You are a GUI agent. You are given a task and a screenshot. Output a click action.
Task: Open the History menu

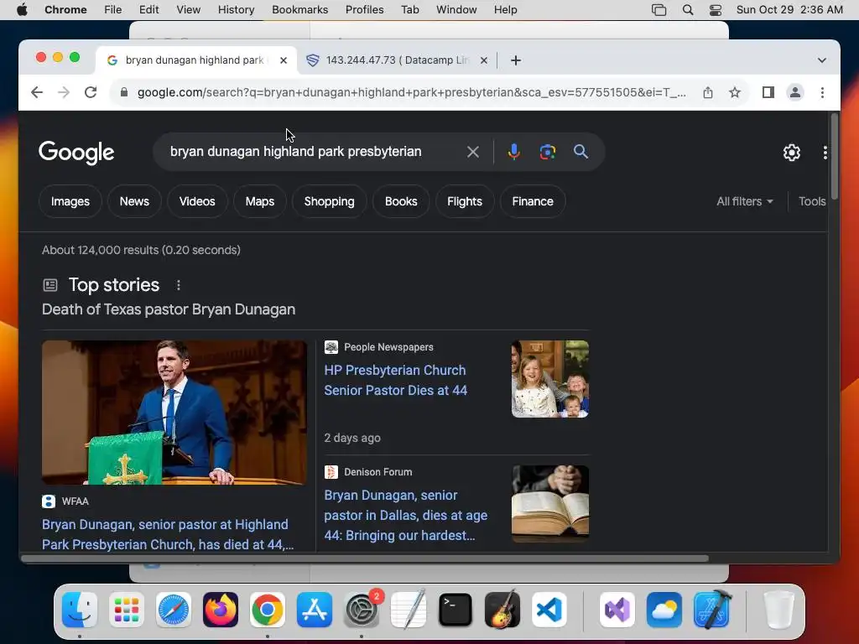click(236, 10)
